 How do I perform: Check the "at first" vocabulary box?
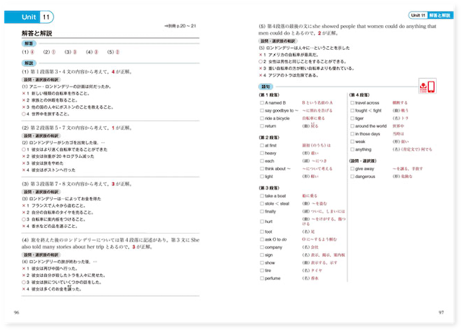pos(261,146)
